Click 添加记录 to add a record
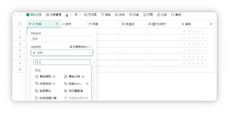 (34, 15)
